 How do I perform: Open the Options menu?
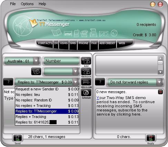27,4
